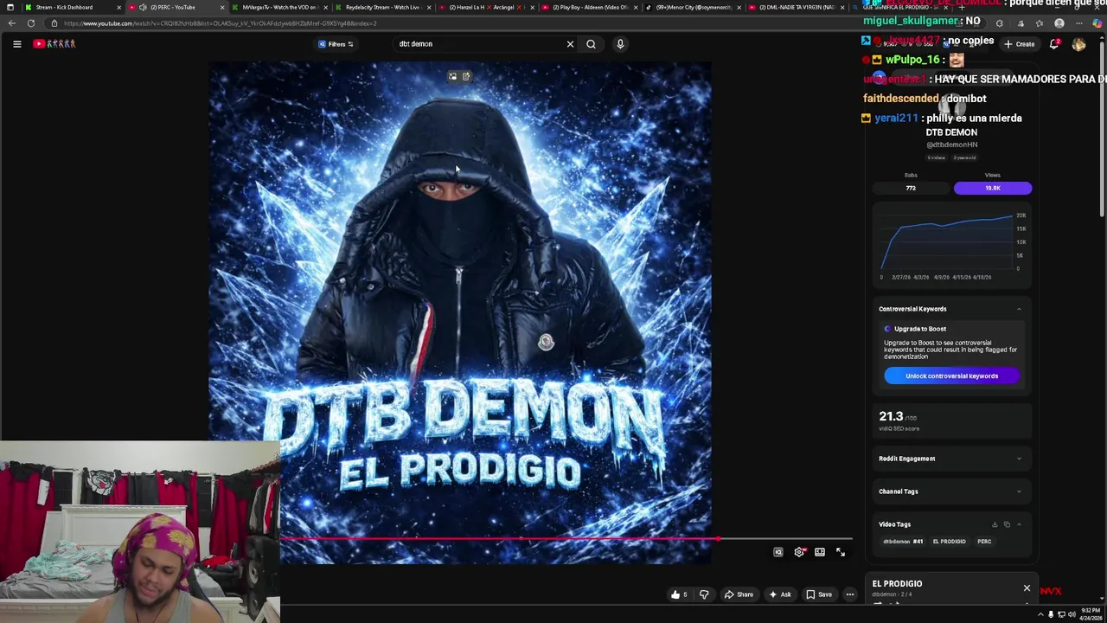Click the cover art icon atop the video
The width and height of the screenshot is (1107, 623).
click(452, 77)
